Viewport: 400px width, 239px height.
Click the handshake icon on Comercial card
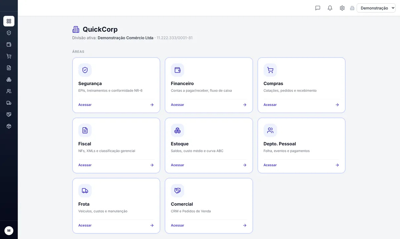[178, 191]
